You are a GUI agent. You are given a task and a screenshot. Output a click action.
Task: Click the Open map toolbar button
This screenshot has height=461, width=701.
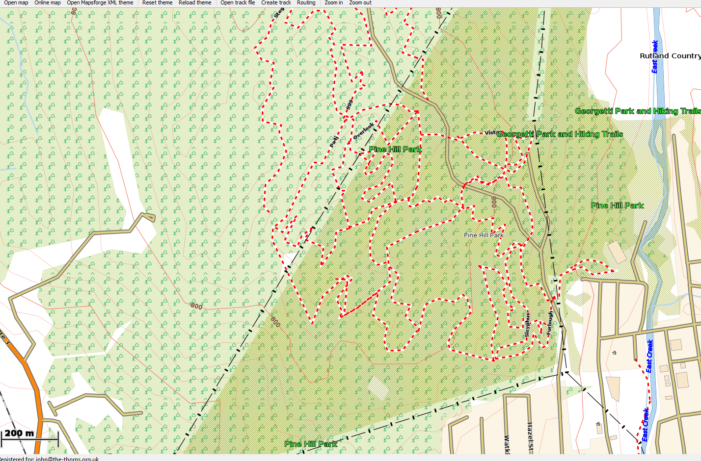pos(16,3)
